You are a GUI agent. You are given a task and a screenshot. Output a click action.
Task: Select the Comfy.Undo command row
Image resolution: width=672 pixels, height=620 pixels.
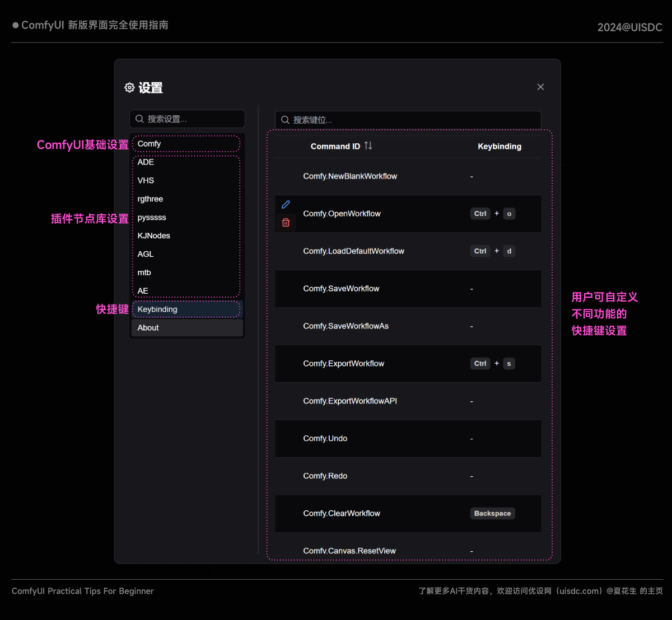pos(408,439)
